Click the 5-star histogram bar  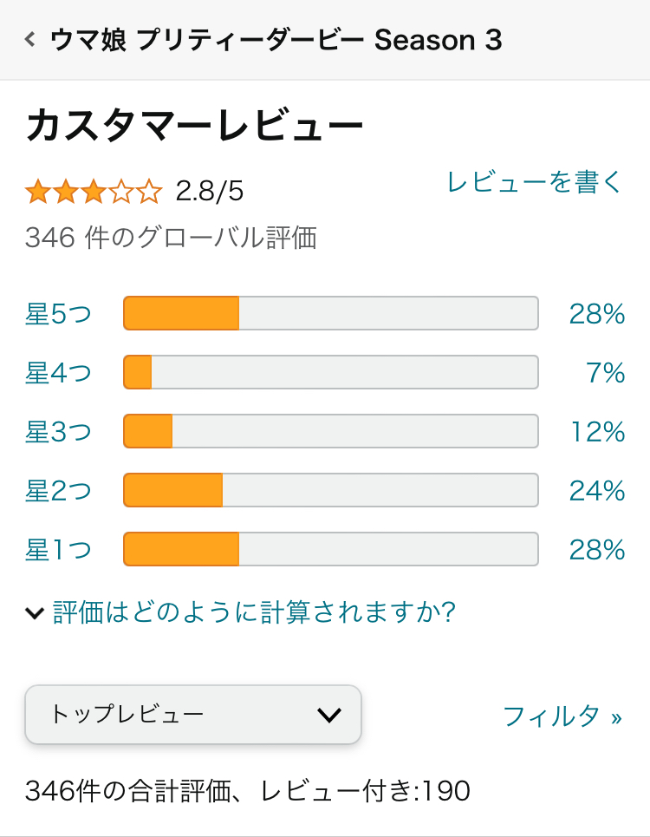331,313
